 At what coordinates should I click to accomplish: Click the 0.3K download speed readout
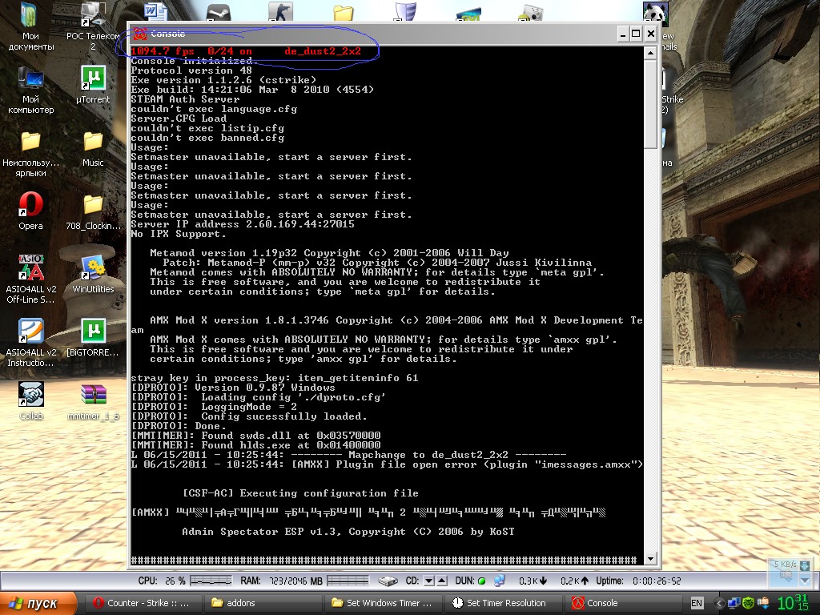click(x=533, y=581)
